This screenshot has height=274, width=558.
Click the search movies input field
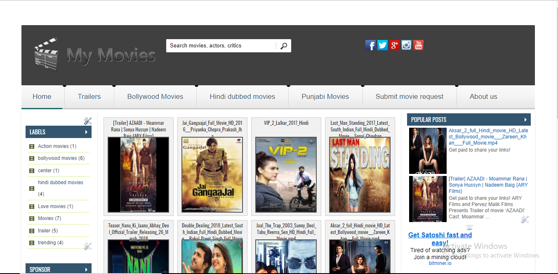[x=221, y=46]
